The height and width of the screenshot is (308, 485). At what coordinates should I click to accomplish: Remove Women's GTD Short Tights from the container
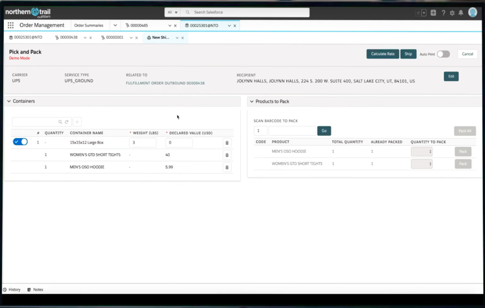pyautogui.click(x=227, y=155)
